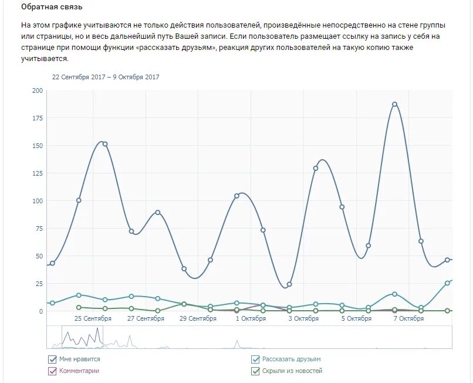Viewport: 473px width, 383px height.
Task: Click the selected range window in the mini overview chart
Action: pyautogui.click(x=82, y=337)
